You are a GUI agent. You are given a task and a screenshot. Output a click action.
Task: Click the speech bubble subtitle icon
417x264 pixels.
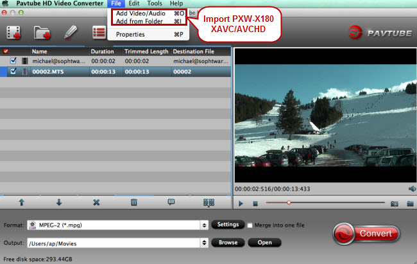point(171,202)
